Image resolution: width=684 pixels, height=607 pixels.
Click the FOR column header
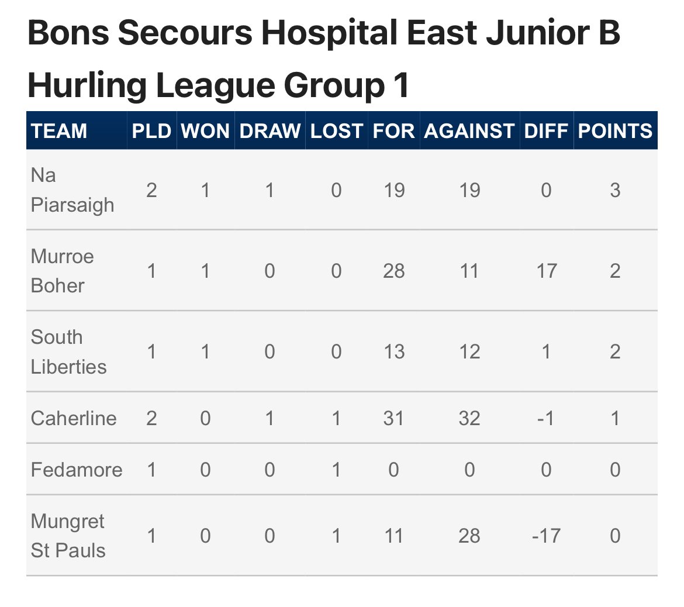pyautogui.click(x=393, y=131)
